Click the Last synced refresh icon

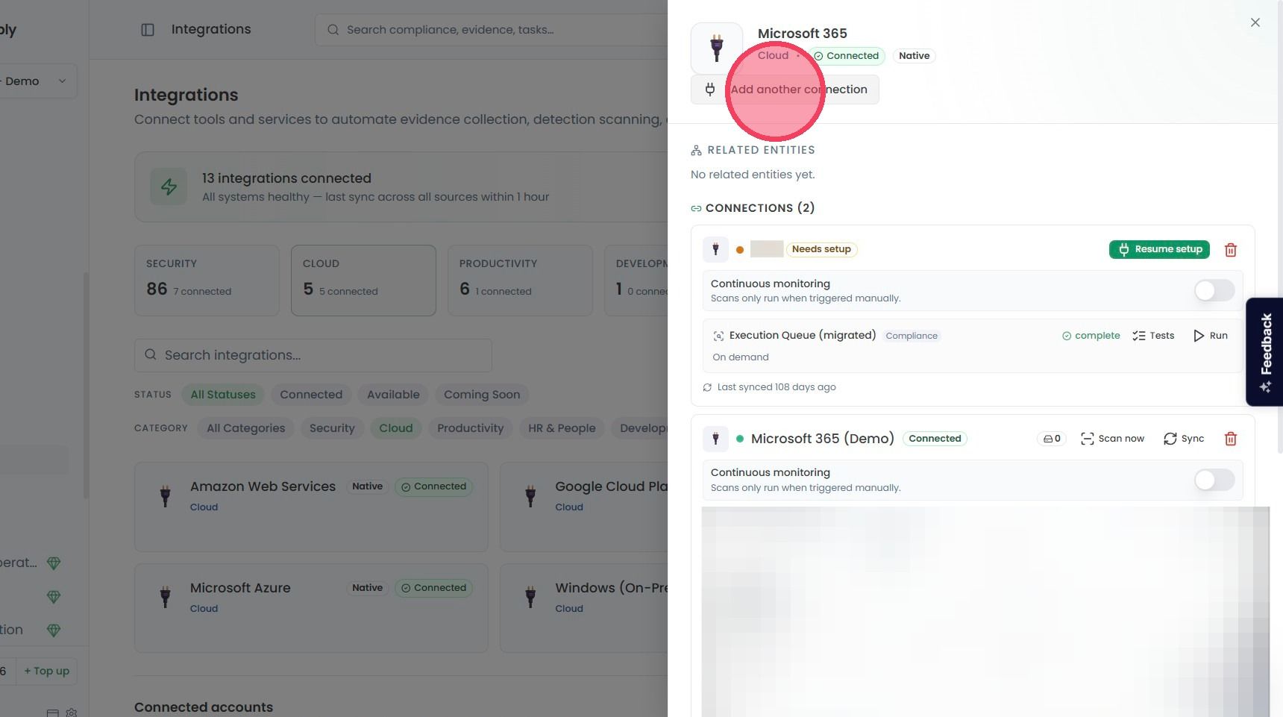point(707,387)
